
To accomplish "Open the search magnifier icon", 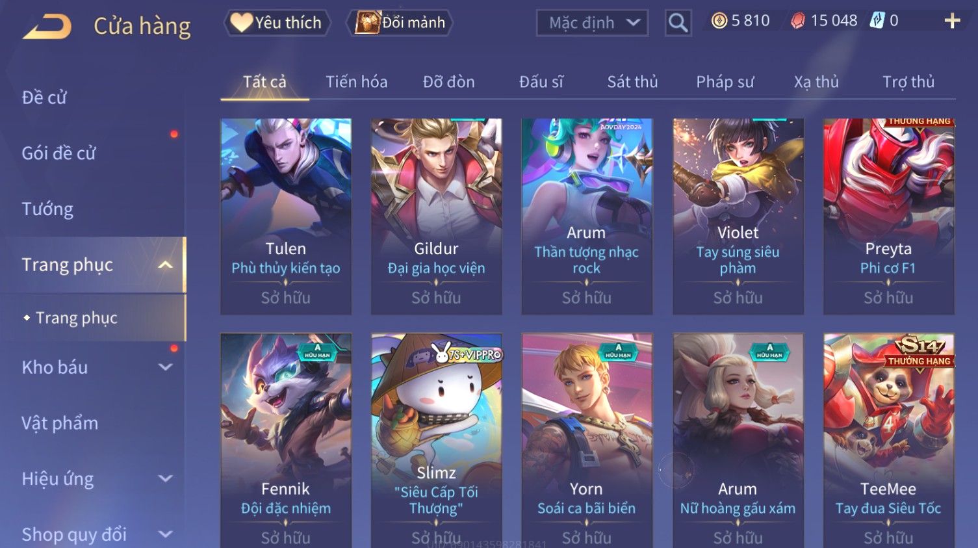I will pyautogui.click(x=678, y=23).
